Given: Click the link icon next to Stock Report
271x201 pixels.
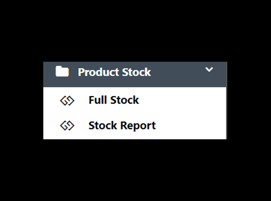Looking at the screenshot, I should click(67, 126).
